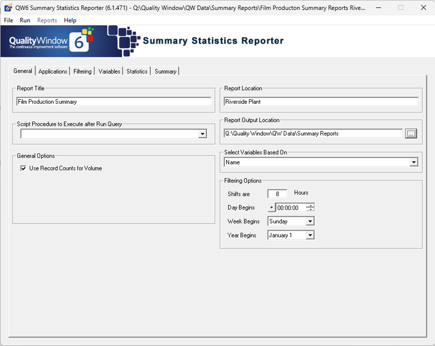435x346 pixels.
Task: Switch to the Variables tab
Action: click(109, 71)
